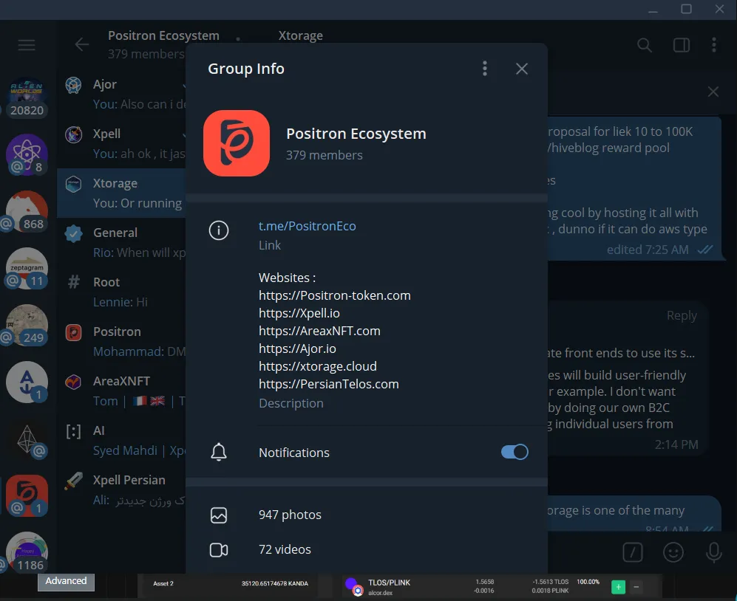Open https://Xpell.io website link

click(x=299, y=313)
